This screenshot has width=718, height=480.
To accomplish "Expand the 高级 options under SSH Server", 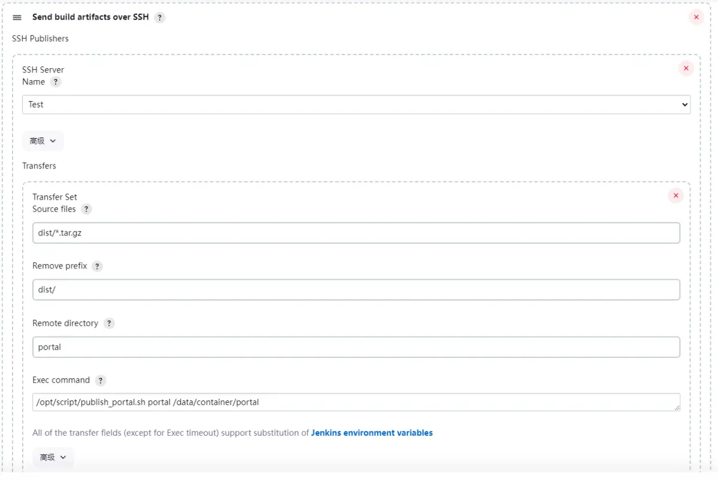I will click(42, 141).
